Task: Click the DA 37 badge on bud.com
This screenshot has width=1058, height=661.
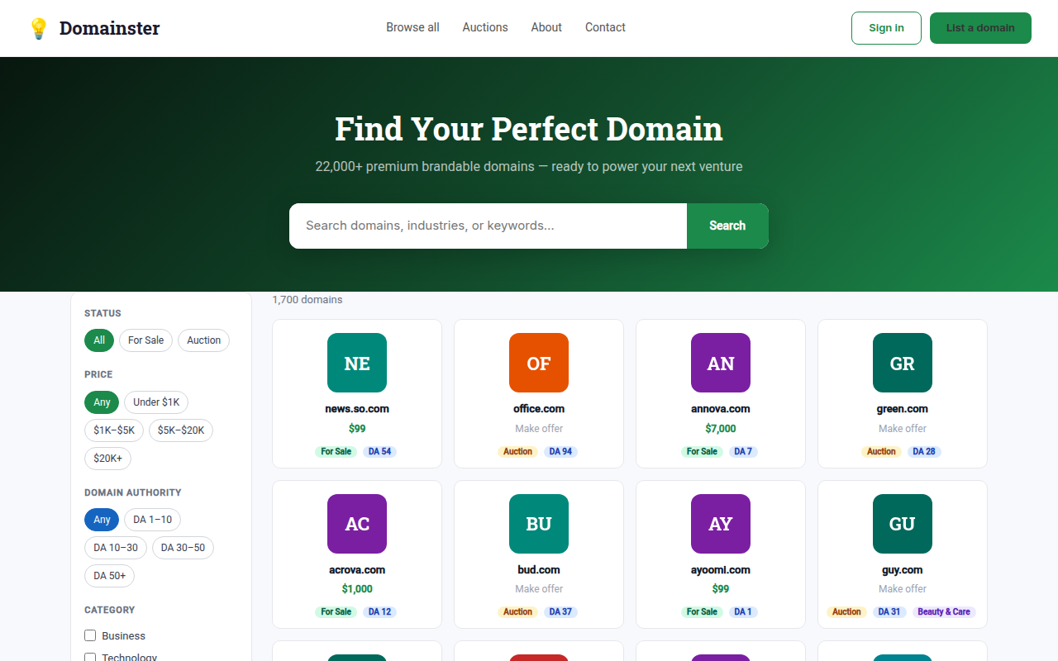Action: click(x=560, y=612)
